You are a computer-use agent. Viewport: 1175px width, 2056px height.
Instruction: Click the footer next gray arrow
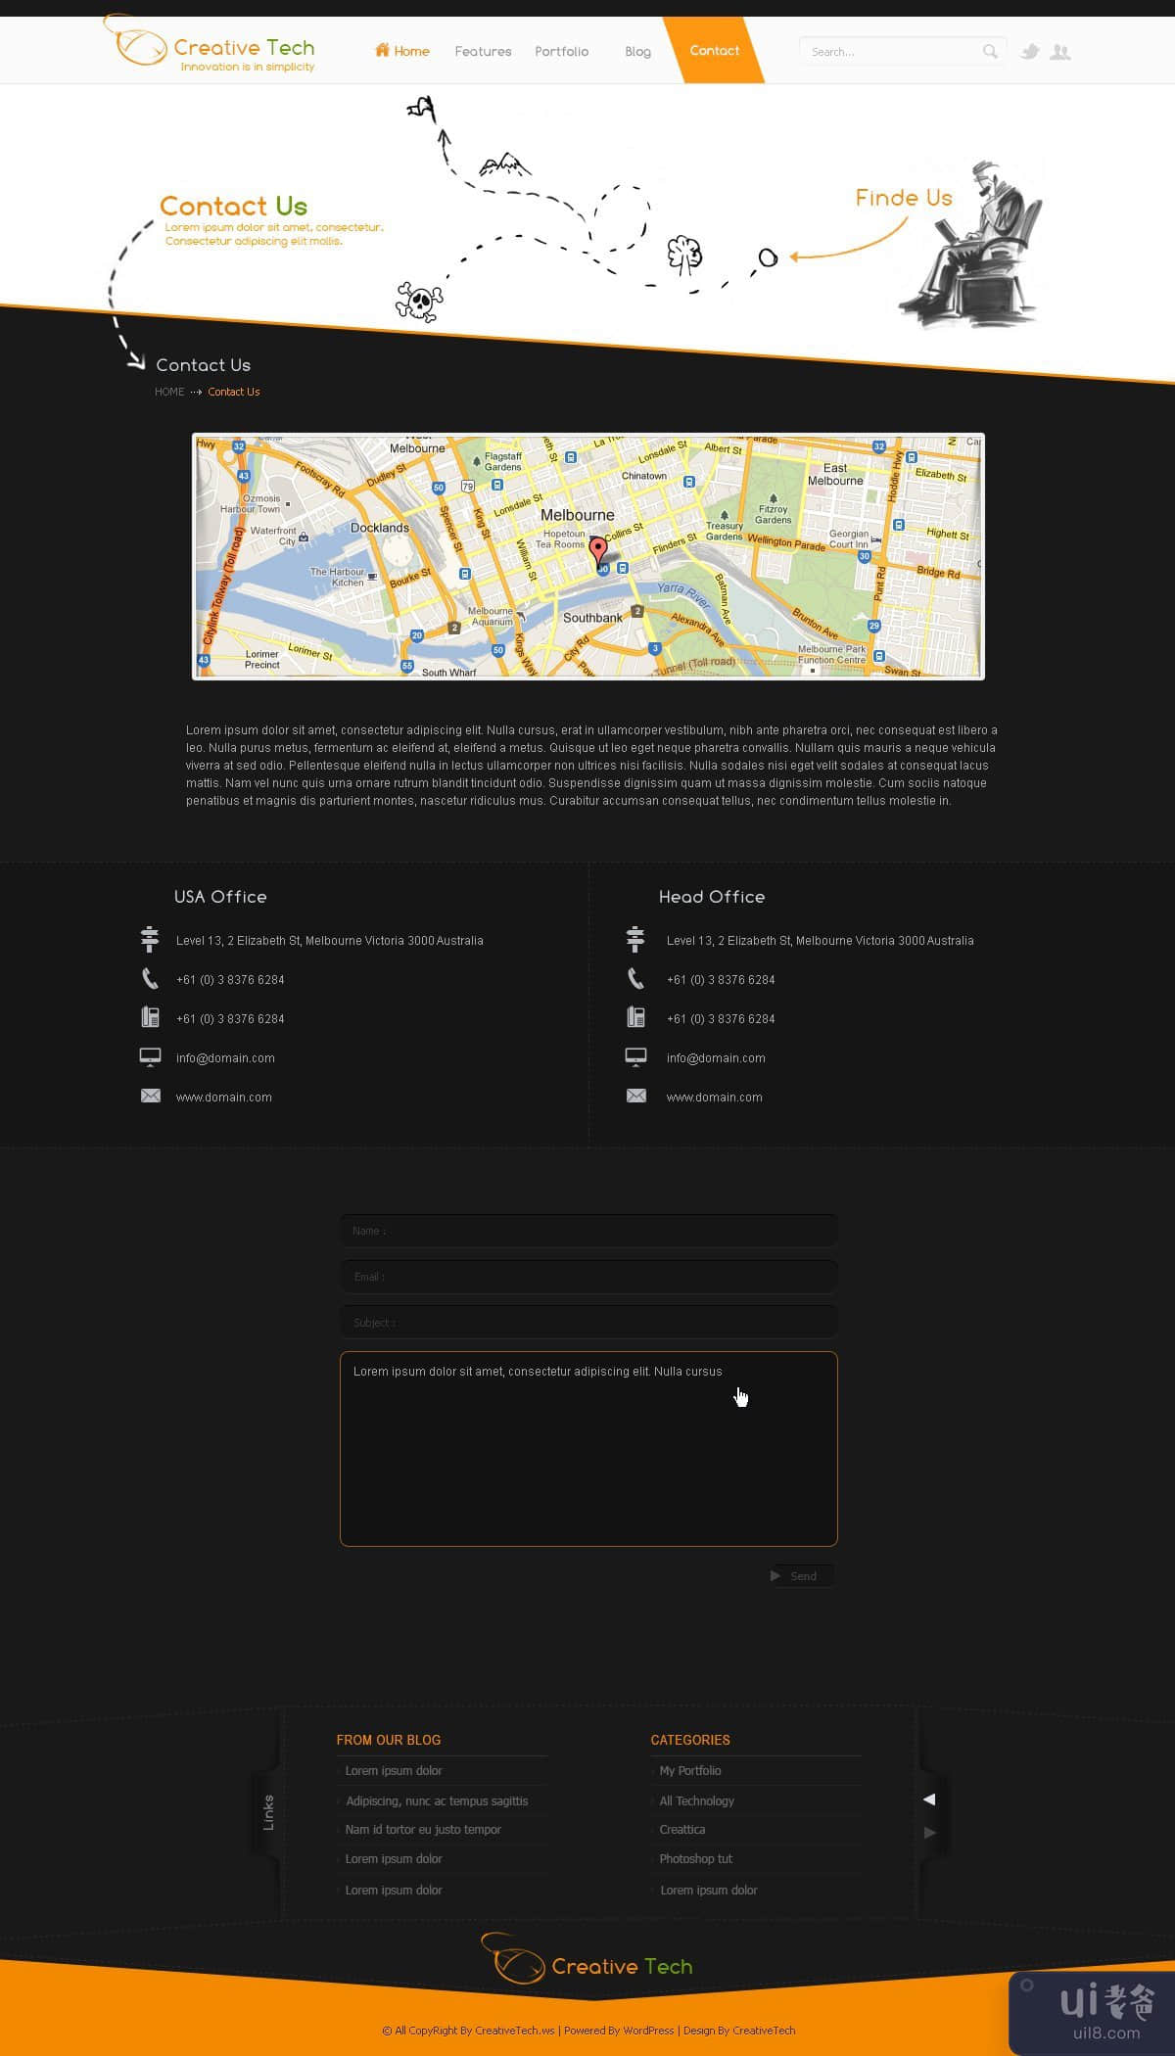929,1833
